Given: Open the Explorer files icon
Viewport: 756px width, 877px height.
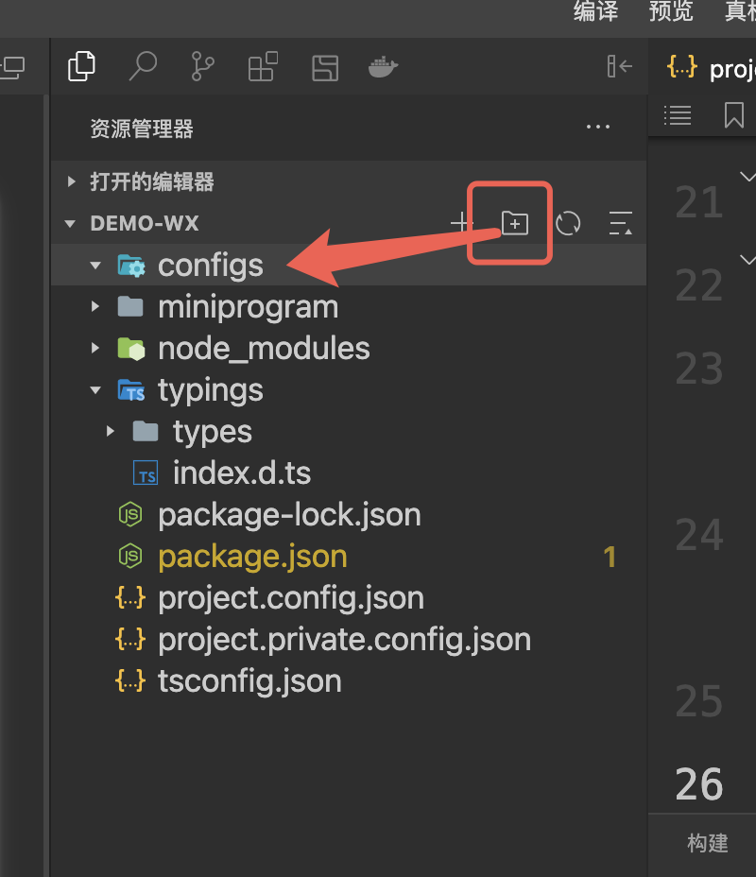Looking at the screenshot, I should (x=81, y=66).
